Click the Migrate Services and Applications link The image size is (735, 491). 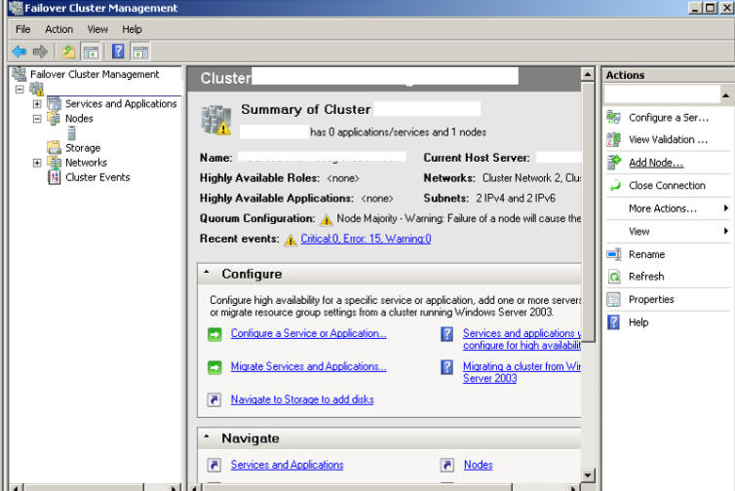308,366
